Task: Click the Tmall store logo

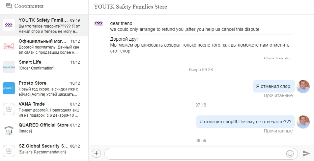Action: (x=9, y=46)
